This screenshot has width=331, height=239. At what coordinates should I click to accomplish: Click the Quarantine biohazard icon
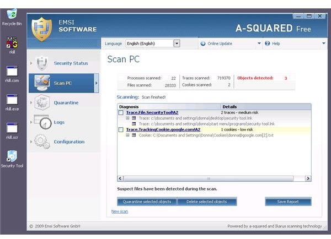[x=42, y=102]
